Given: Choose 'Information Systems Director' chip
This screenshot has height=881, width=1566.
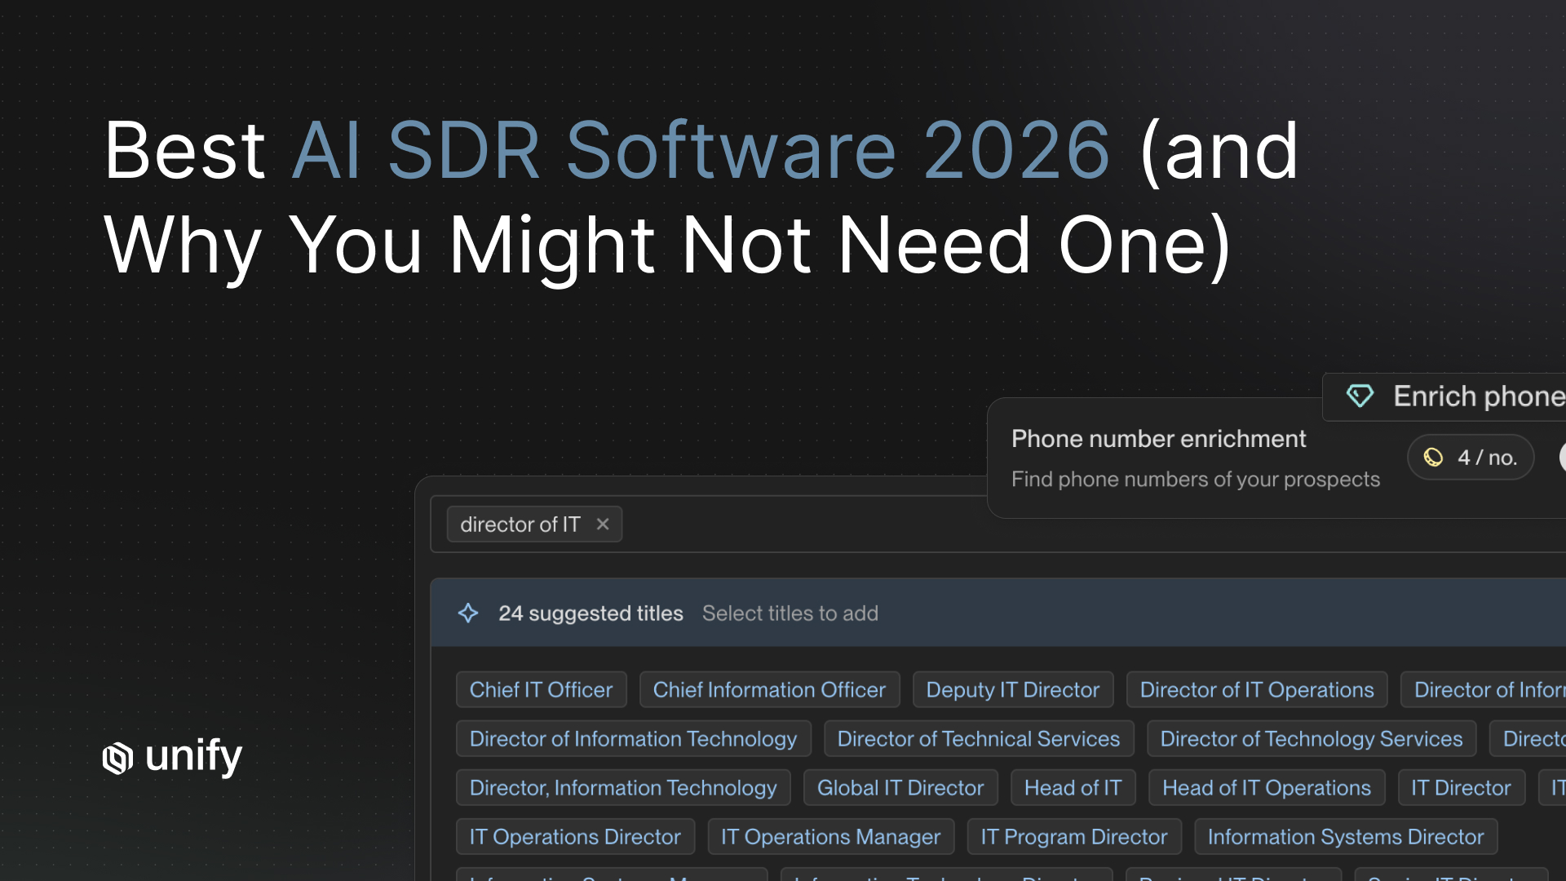Looking at the screenshot, I should point(1345,837).
